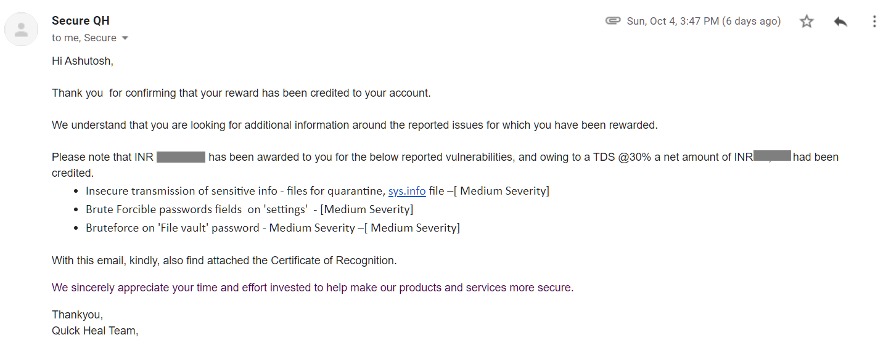Image resolution: width=891 pixels, height=348 pixels.
Task: Click the 'Bruteforce on File vault password' bullet
Action: (x=271, y=228)
